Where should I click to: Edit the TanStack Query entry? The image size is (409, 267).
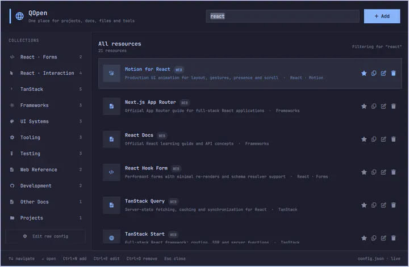point(383,205)
